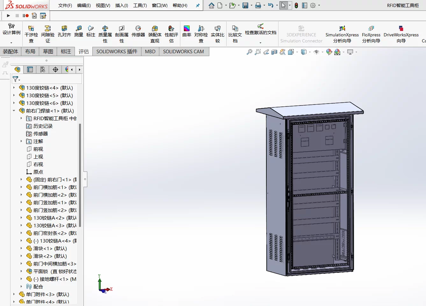Collapse the 前右门焊接<1> tree node
This screenshot has width=426, height=306.
[14, 111]
